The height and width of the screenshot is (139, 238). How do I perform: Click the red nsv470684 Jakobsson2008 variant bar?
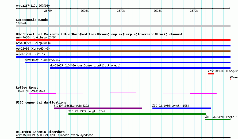pyautogui.click(x=123, y=40)
